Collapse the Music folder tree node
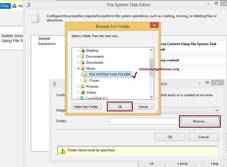227x167 pixels. (78, 69)
